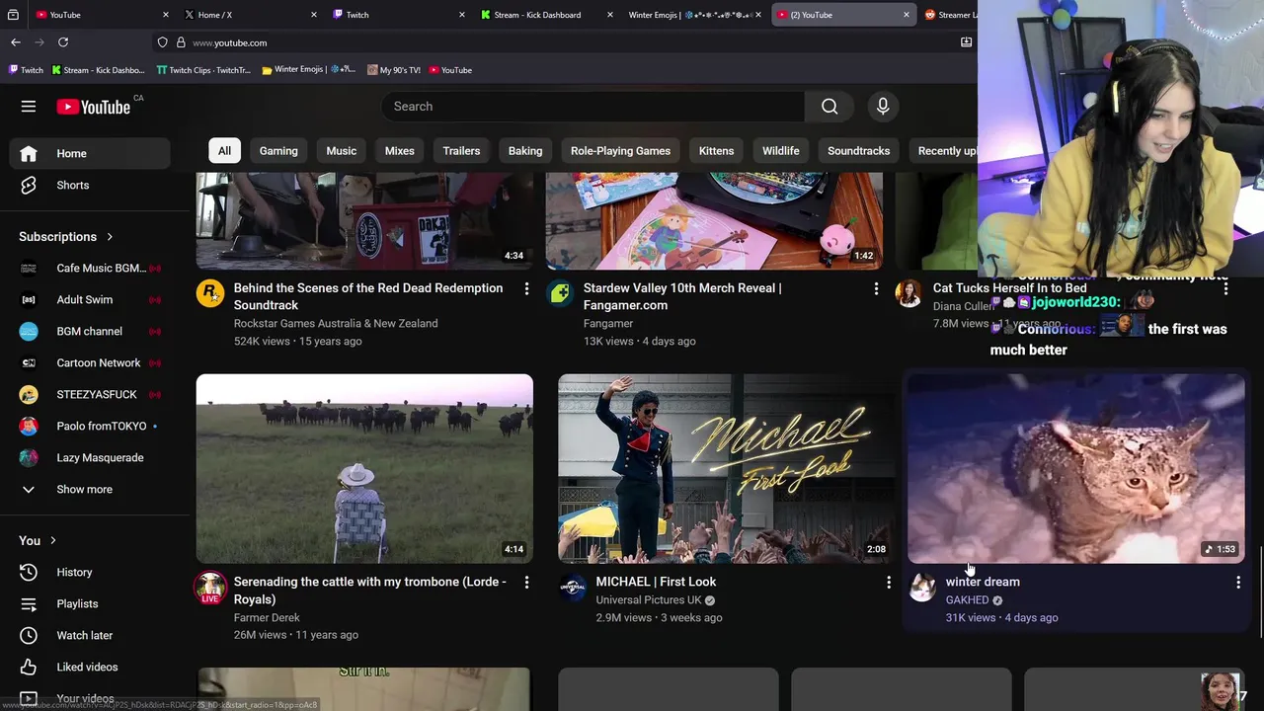Screen dimensions: 1264x711
Task: Open Liked videos in sidebar
Action: point(90,667)
